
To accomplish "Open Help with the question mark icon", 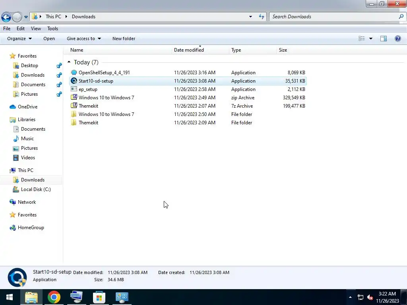I will pos(397,39).
